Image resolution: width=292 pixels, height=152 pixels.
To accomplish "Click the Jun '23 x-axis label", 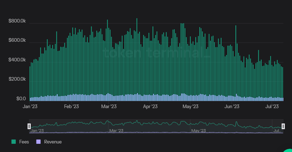I will point(232,106).
